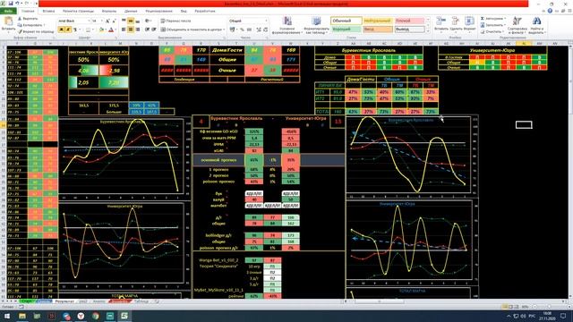Decrease font size with small A icon

click(x=114, y=21)
